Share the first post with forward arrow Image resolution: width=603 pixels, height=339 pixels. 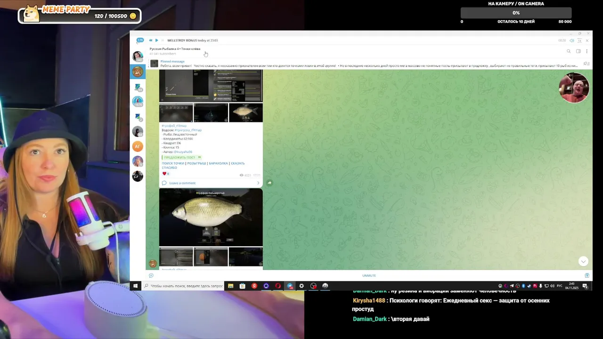(x=269, y=183)
